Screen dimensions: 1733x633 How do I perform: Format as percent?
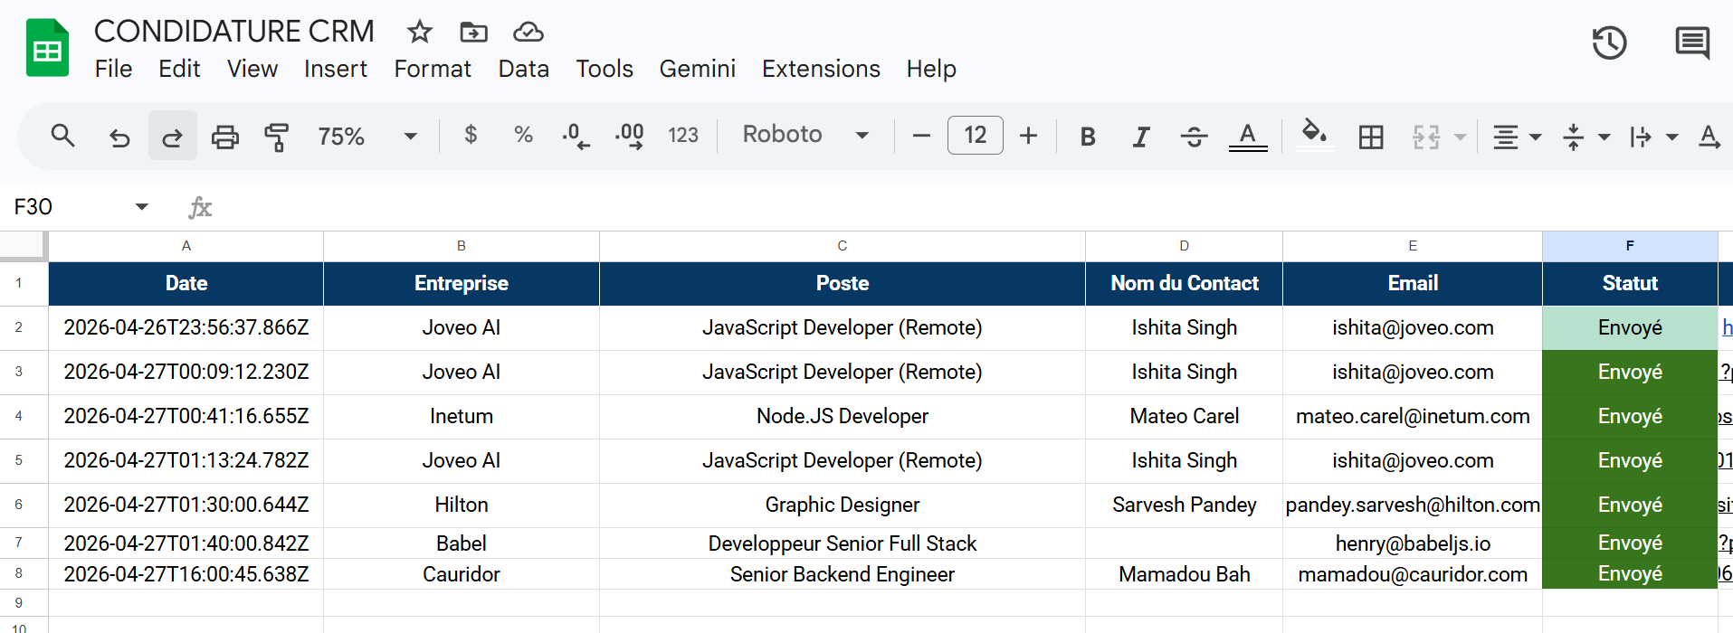[x=523, y=135]
